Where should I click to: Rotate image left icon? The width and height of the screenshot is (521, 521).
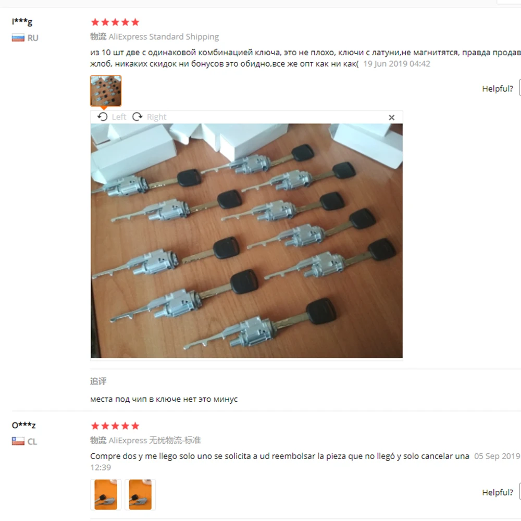[102, 117]
